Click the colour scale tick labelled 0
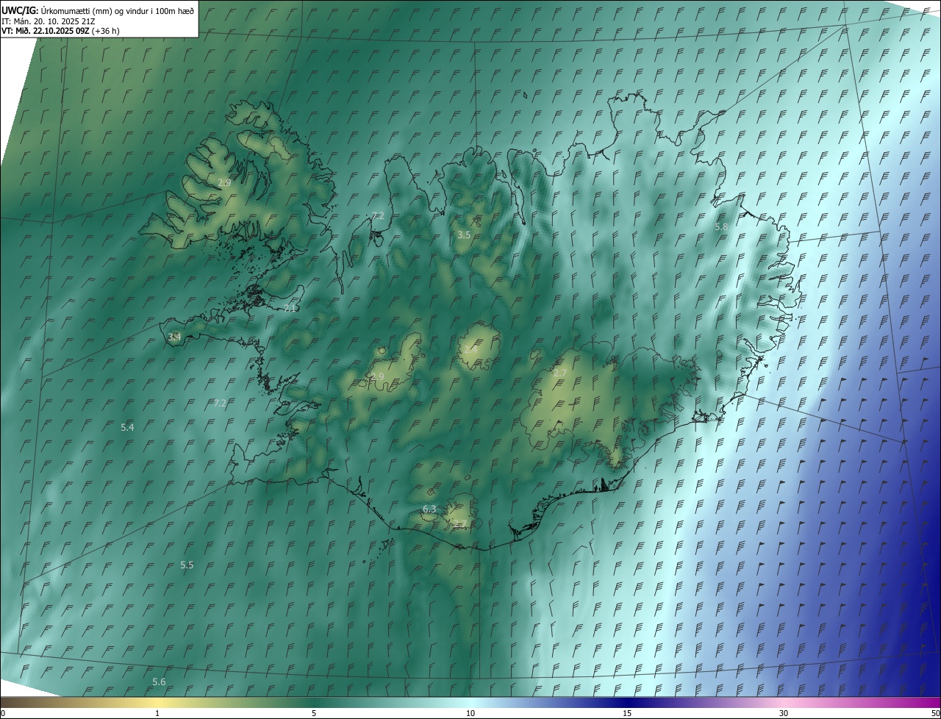The width and height of the screenshot is (941, 719). coord(3,713)
